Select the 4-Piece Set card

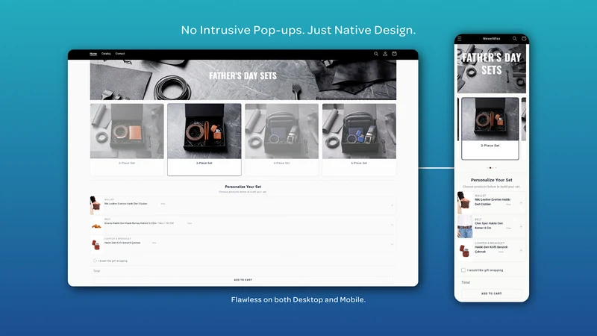[x=281, y=139]
